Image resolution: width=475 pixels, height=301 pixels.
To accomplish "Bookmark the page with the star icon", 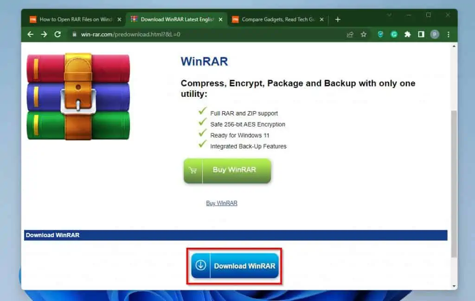I will point(364,34).
